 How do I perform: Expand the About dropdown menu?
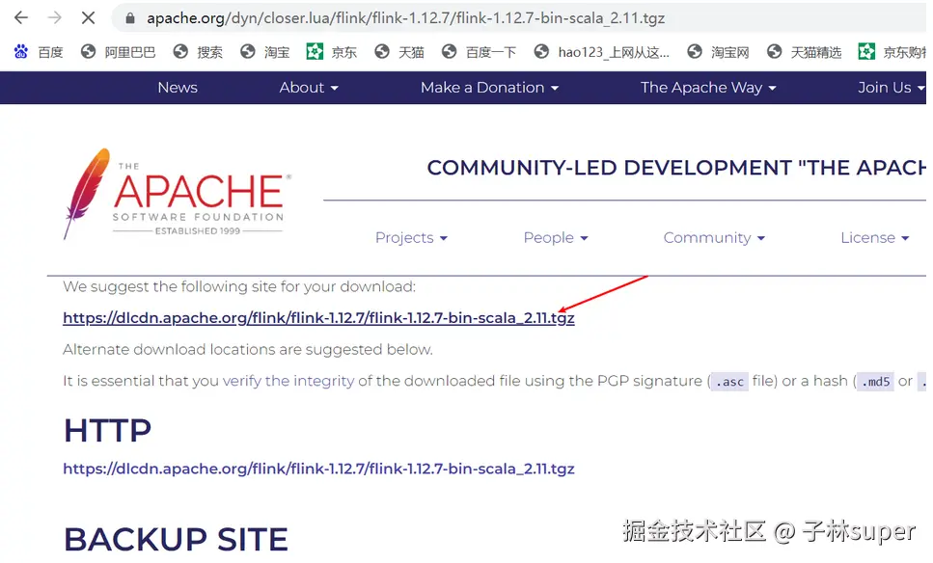pyautogui.click(x=309, y=88)
